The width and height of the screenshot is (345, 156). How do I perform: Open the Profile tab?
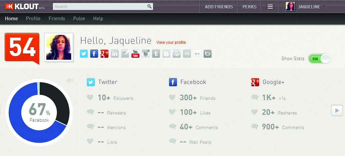pos(33,19)
